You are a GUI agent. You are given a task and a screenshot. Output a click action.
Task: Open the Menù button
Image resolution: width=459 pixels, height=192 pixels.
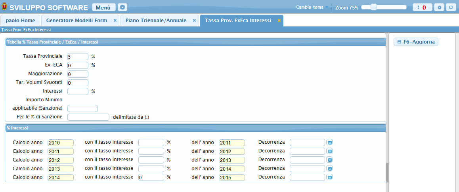pyautogui.click(x=103, y=7)
